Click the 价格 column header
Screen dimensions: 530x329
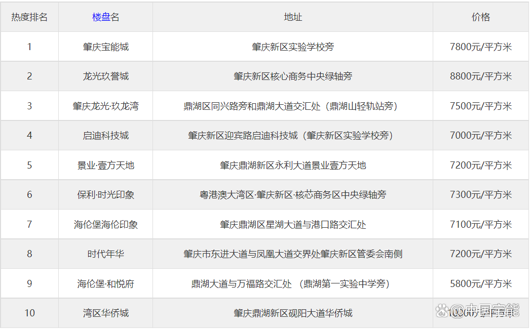point(481,17)
